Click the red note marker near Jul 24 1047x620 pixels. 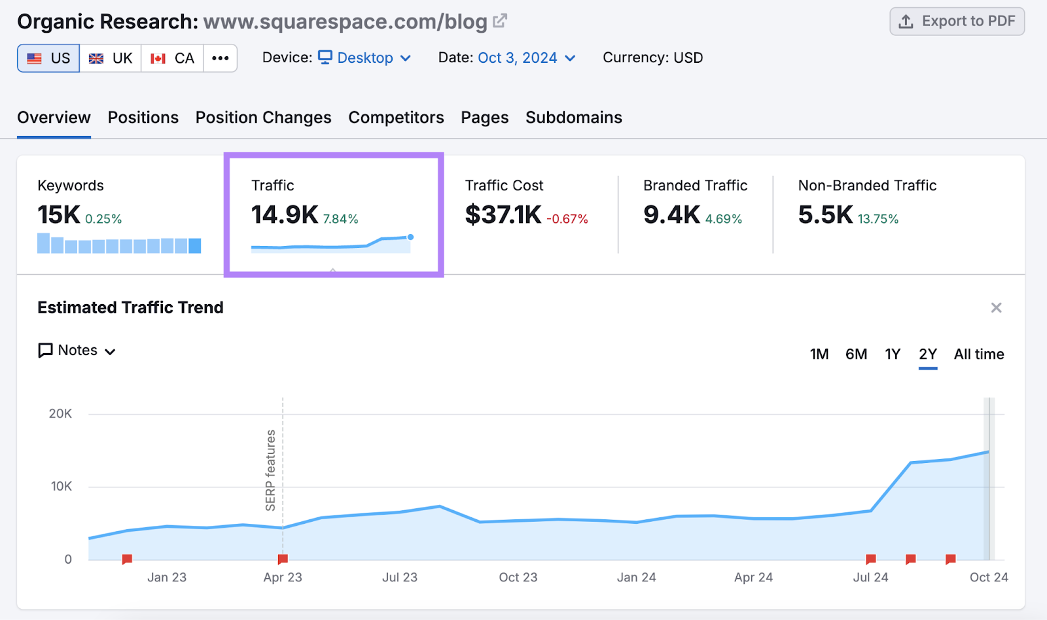[870, 559]
